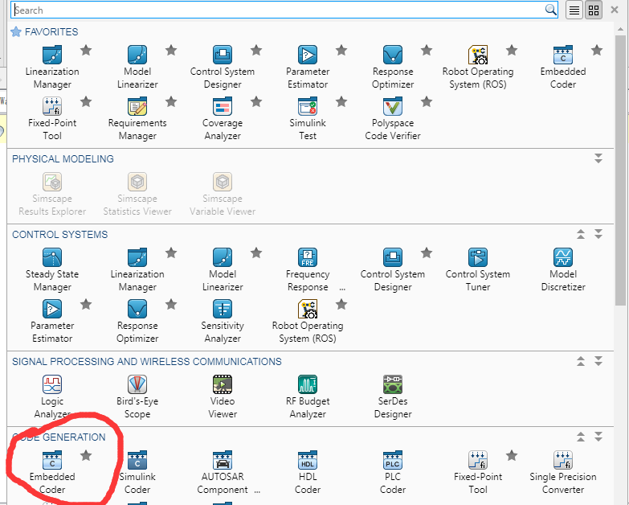Open AUTOSAR Component app
629x505 pixels.
pos(223,473)
